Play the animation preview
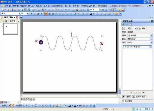The width and height of the screenshot is (154, 111). [127, 97]
